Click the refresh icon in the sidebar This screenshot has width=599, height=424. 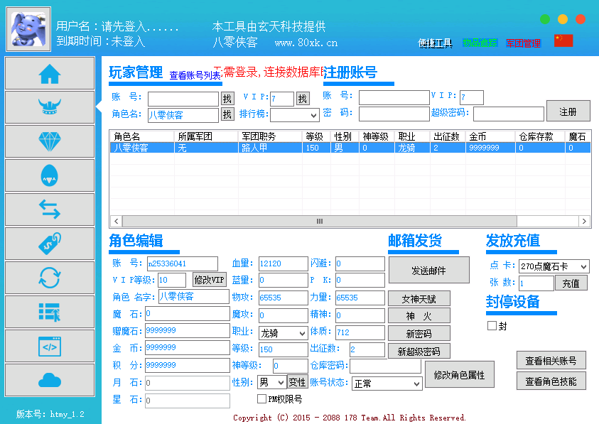48,278
